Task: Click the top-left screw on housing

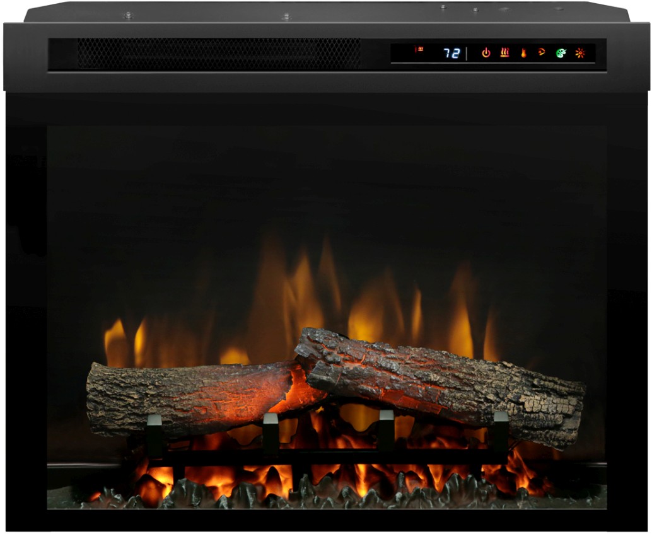Action: [129, 15]
